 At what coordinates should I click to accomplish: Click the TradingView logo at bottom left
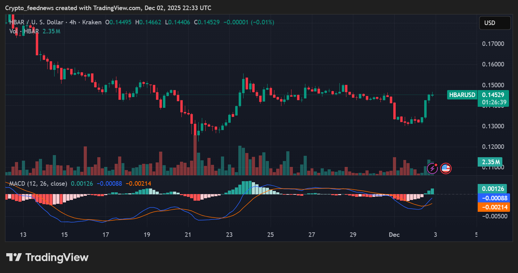[47, 257]
